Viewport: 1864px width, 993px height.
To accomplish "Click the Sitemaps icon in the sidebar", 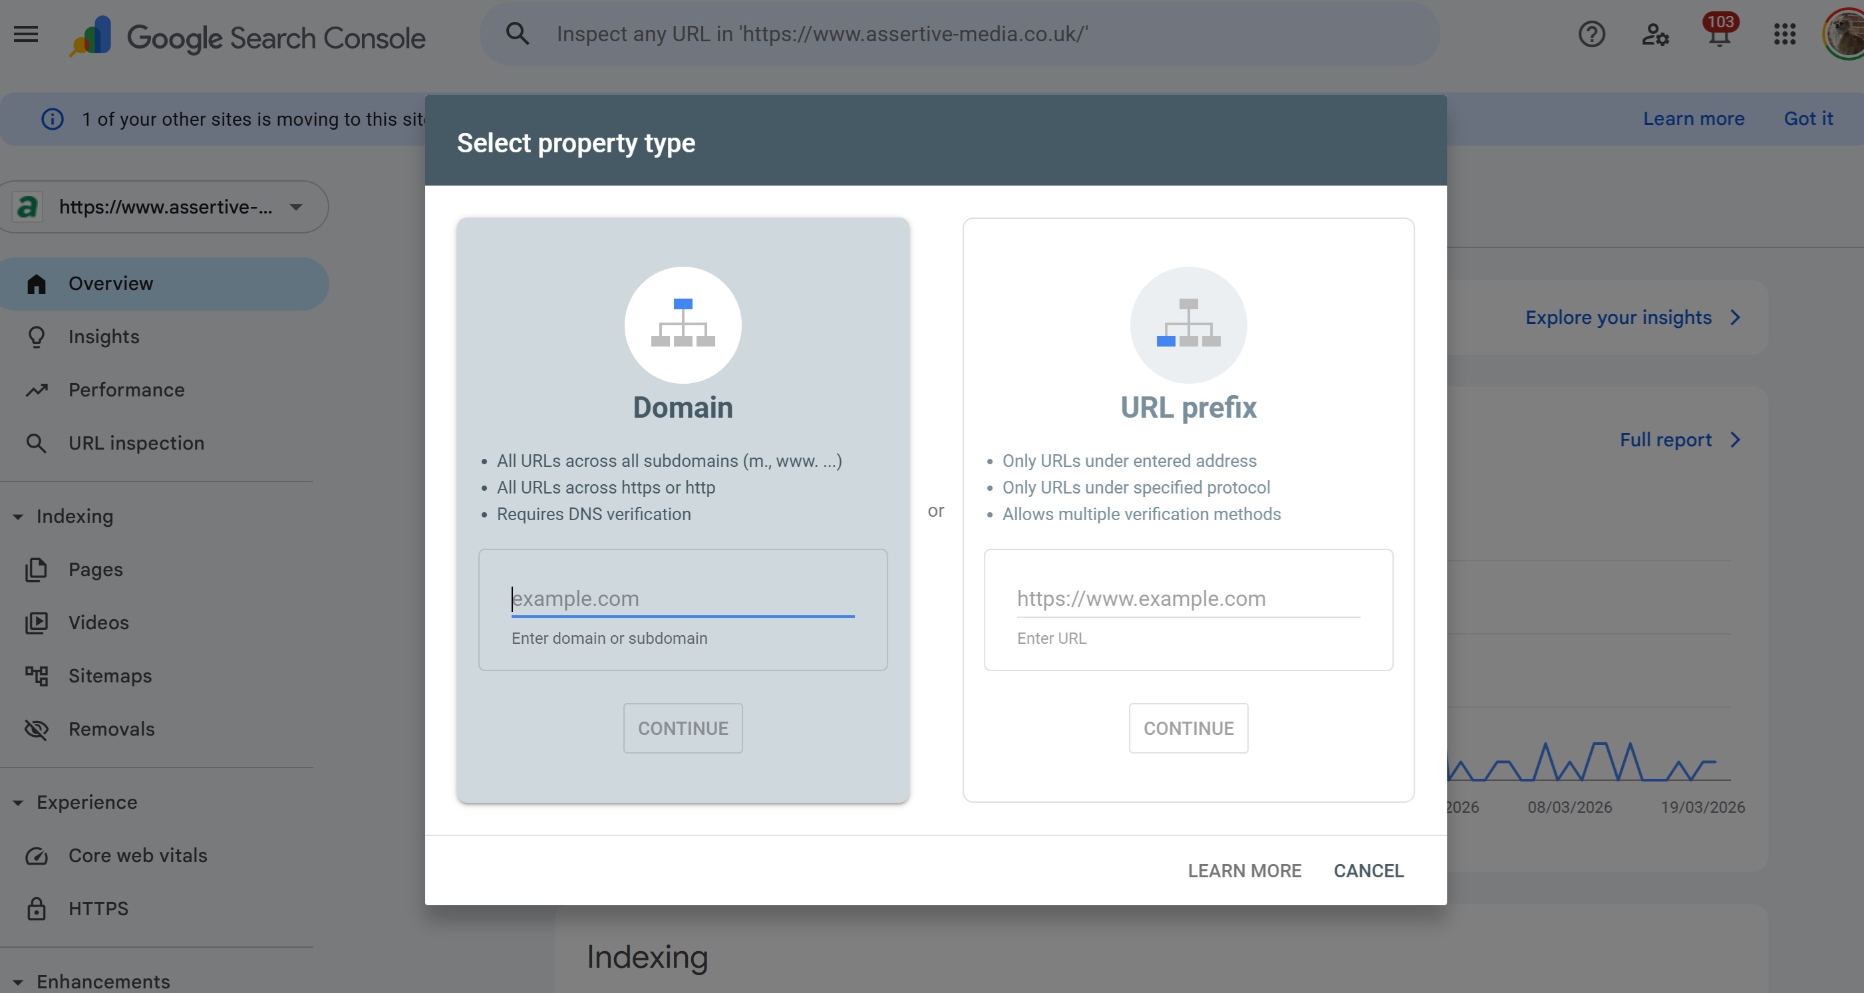I will (x=37, y=676).
